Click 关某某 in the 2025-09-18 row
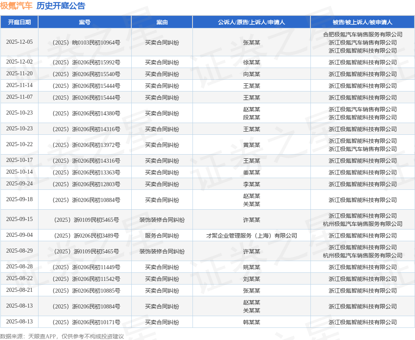This screenshot has height=340, width=415. [x=251, y=204]
